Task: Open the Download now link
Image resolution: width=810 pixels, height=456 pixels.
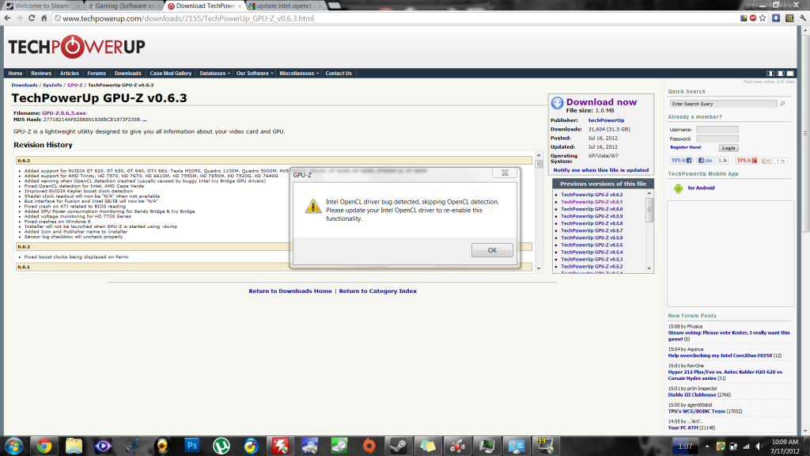Action: click(601, 102)
